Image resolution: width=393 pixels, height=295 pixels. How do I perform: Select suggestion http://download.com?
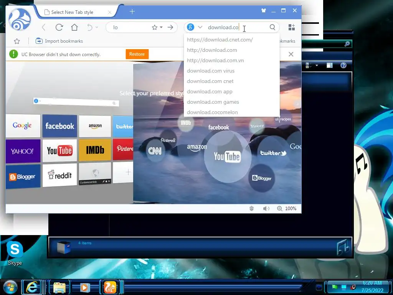click(231, 50)
